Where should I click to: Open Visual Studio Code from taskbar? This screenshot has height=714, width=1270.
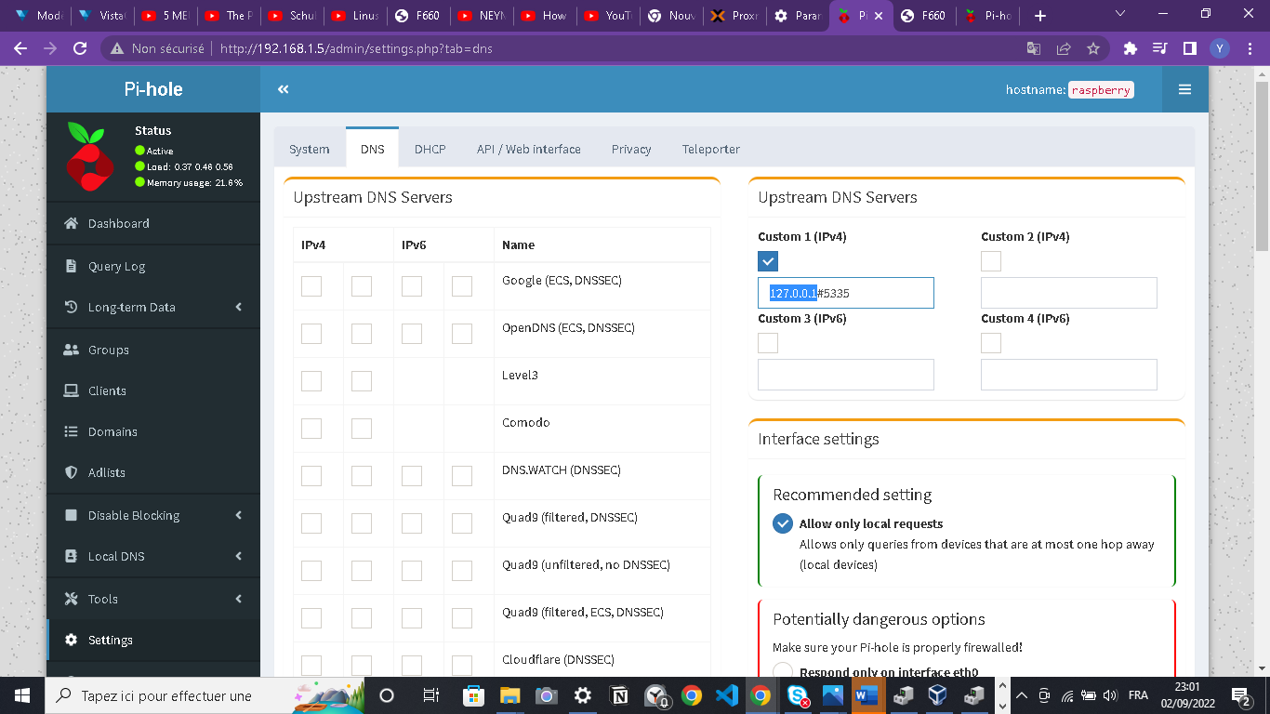(727, 694)
